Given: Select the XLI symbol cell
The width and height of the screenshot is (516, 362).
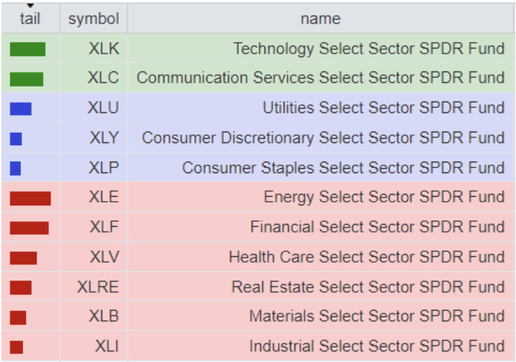Looking at the screenshot, I should 106,346.
